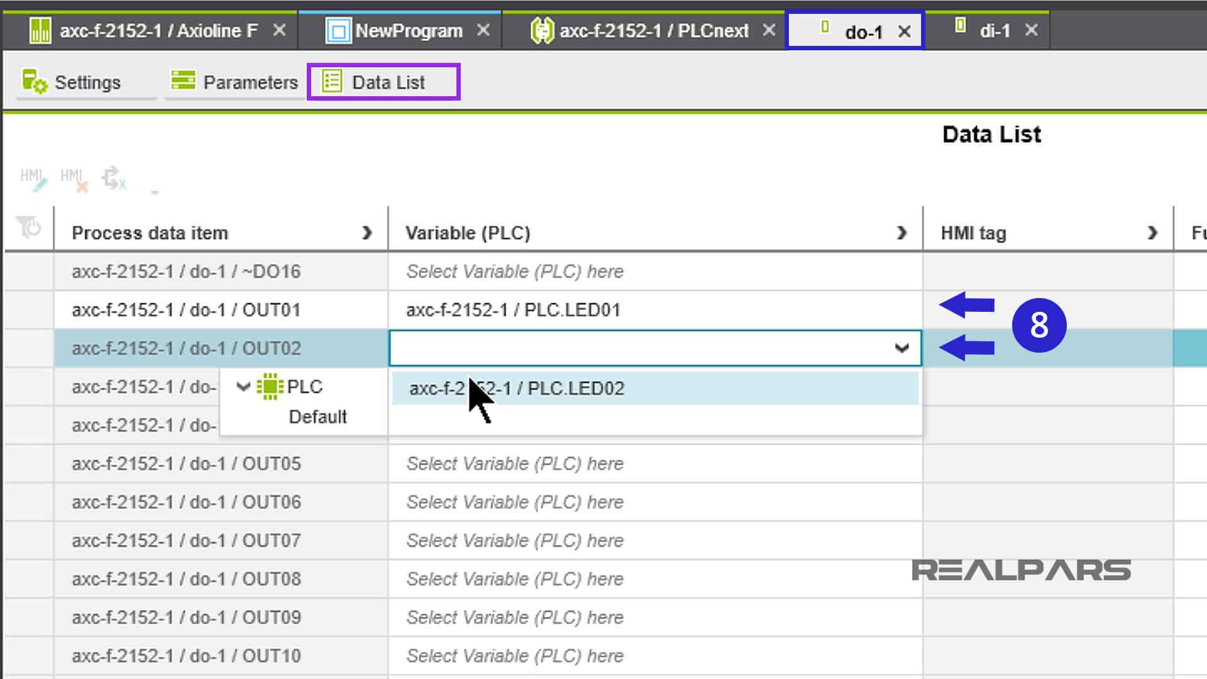Open the OUT02 variable dropdown arrow

click(x=901, y=348)
